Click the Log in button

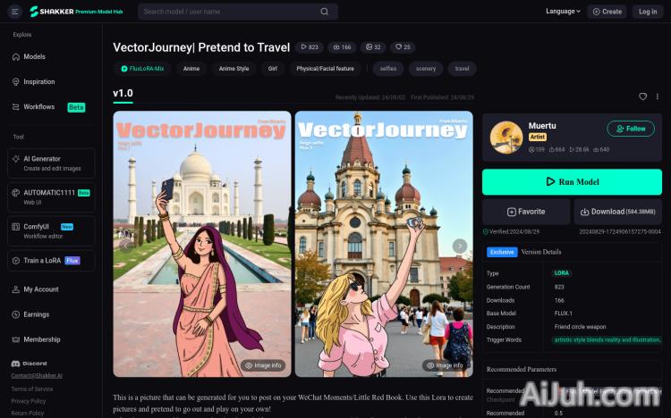(648, 12)
